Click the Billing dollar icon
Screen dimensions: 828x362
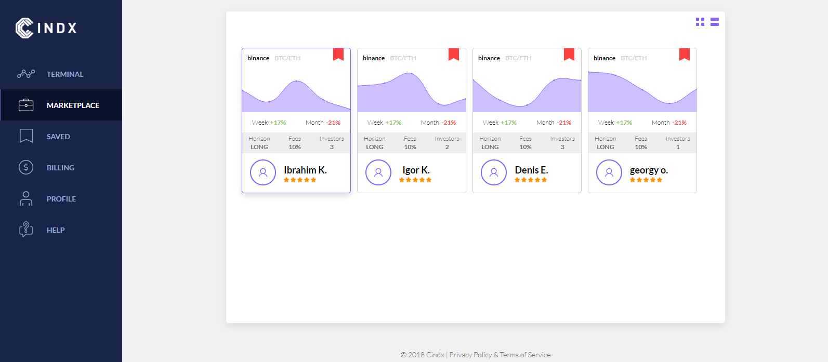[x=26, y=167]
